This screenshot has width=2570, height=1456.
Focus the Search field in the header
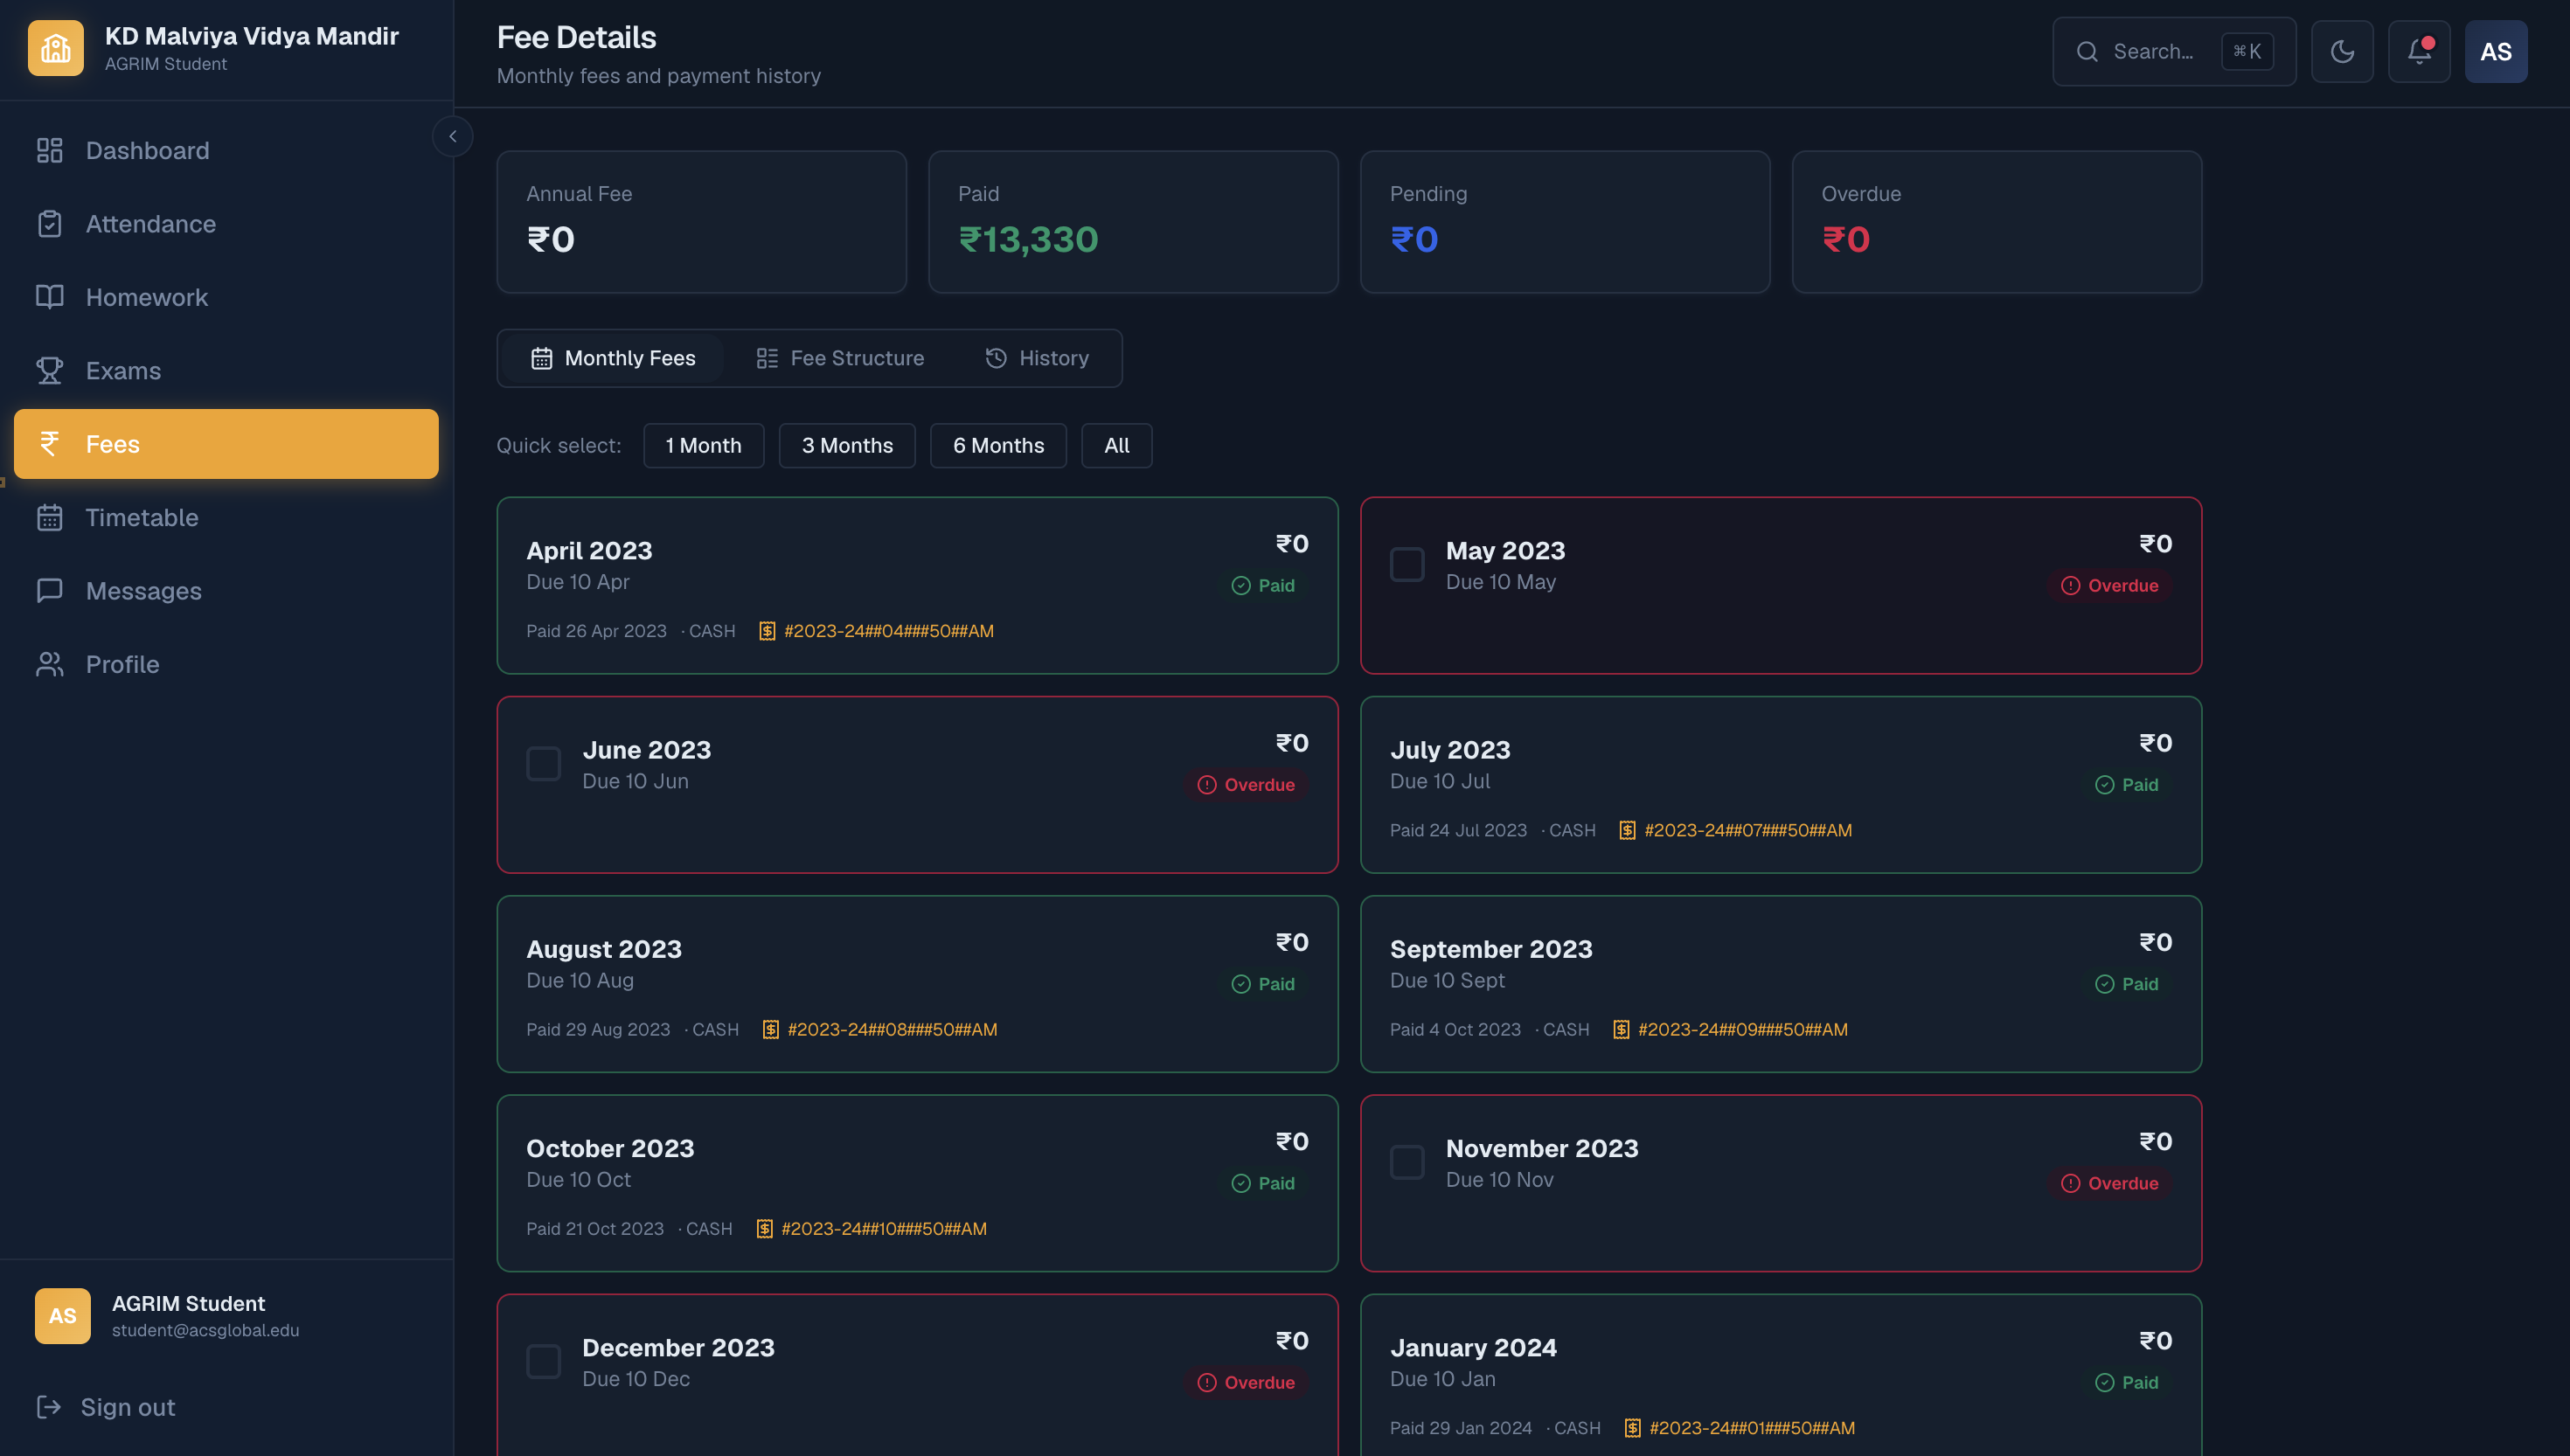tap(2174, 51)
